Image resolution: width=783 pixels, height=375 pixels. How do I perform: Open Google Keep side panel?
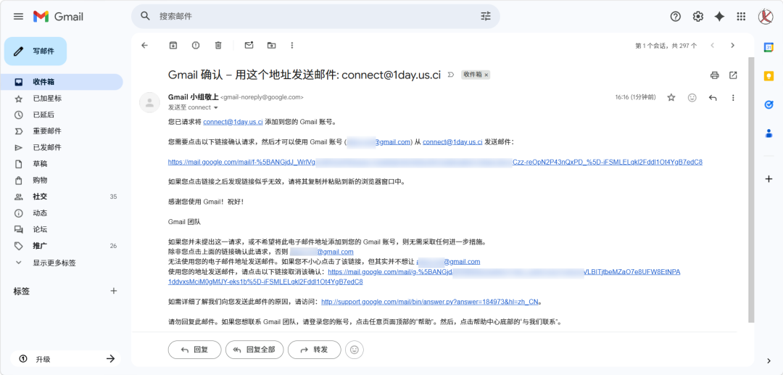[768, 76]
